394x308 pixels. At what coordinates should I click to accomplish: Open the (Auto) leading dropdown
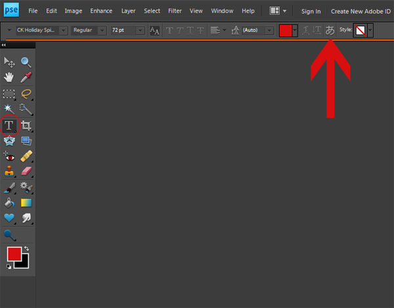(x=269, y=31)
